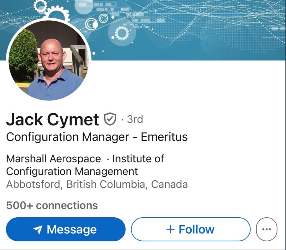Click the Configuration Manager - Emeritus headline

[x=97, y=137]
